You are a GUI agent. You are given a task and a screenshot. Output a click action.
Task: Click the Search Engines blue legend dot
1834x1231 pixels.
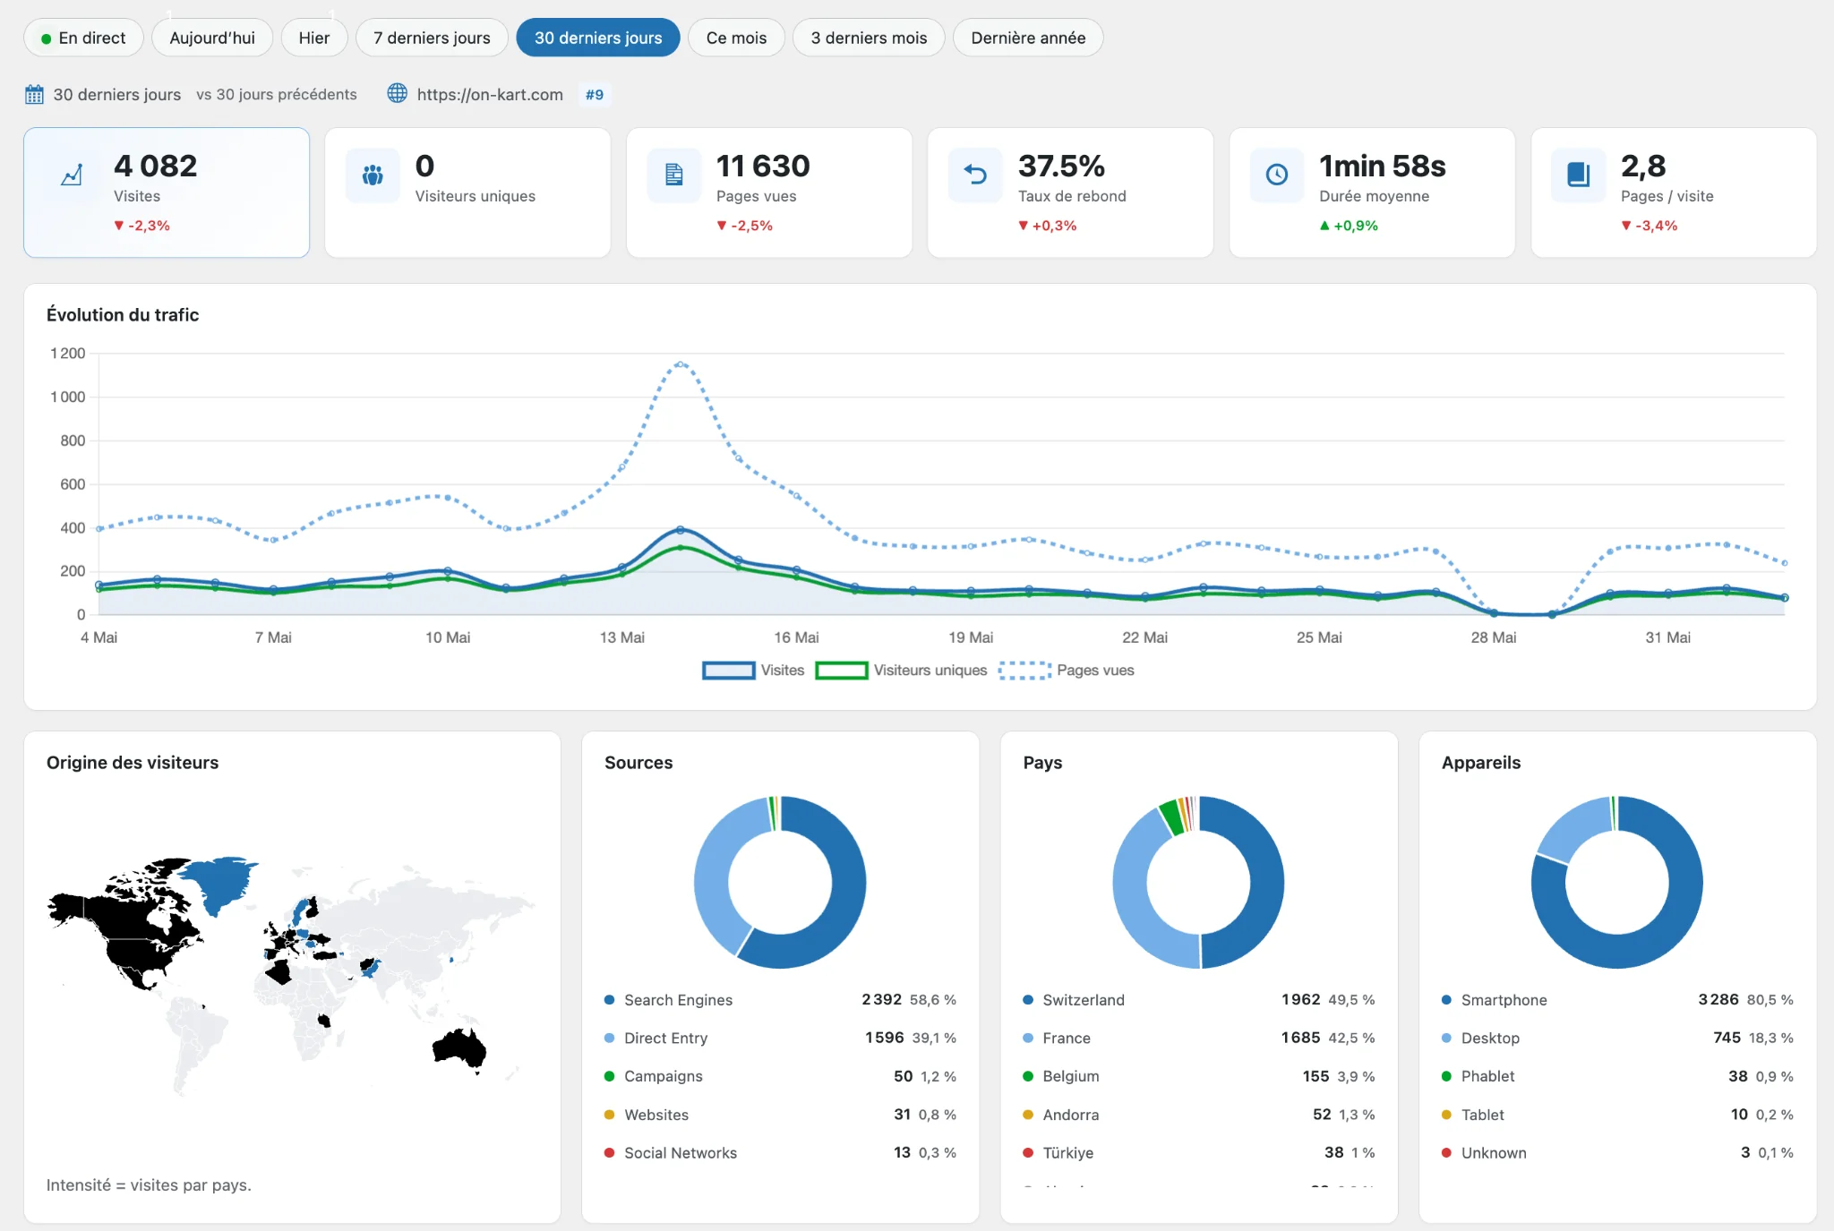609,999
